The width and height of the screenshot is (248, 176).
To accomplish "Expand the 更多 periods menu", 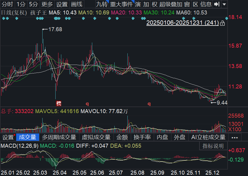I will tap(47, 4).
